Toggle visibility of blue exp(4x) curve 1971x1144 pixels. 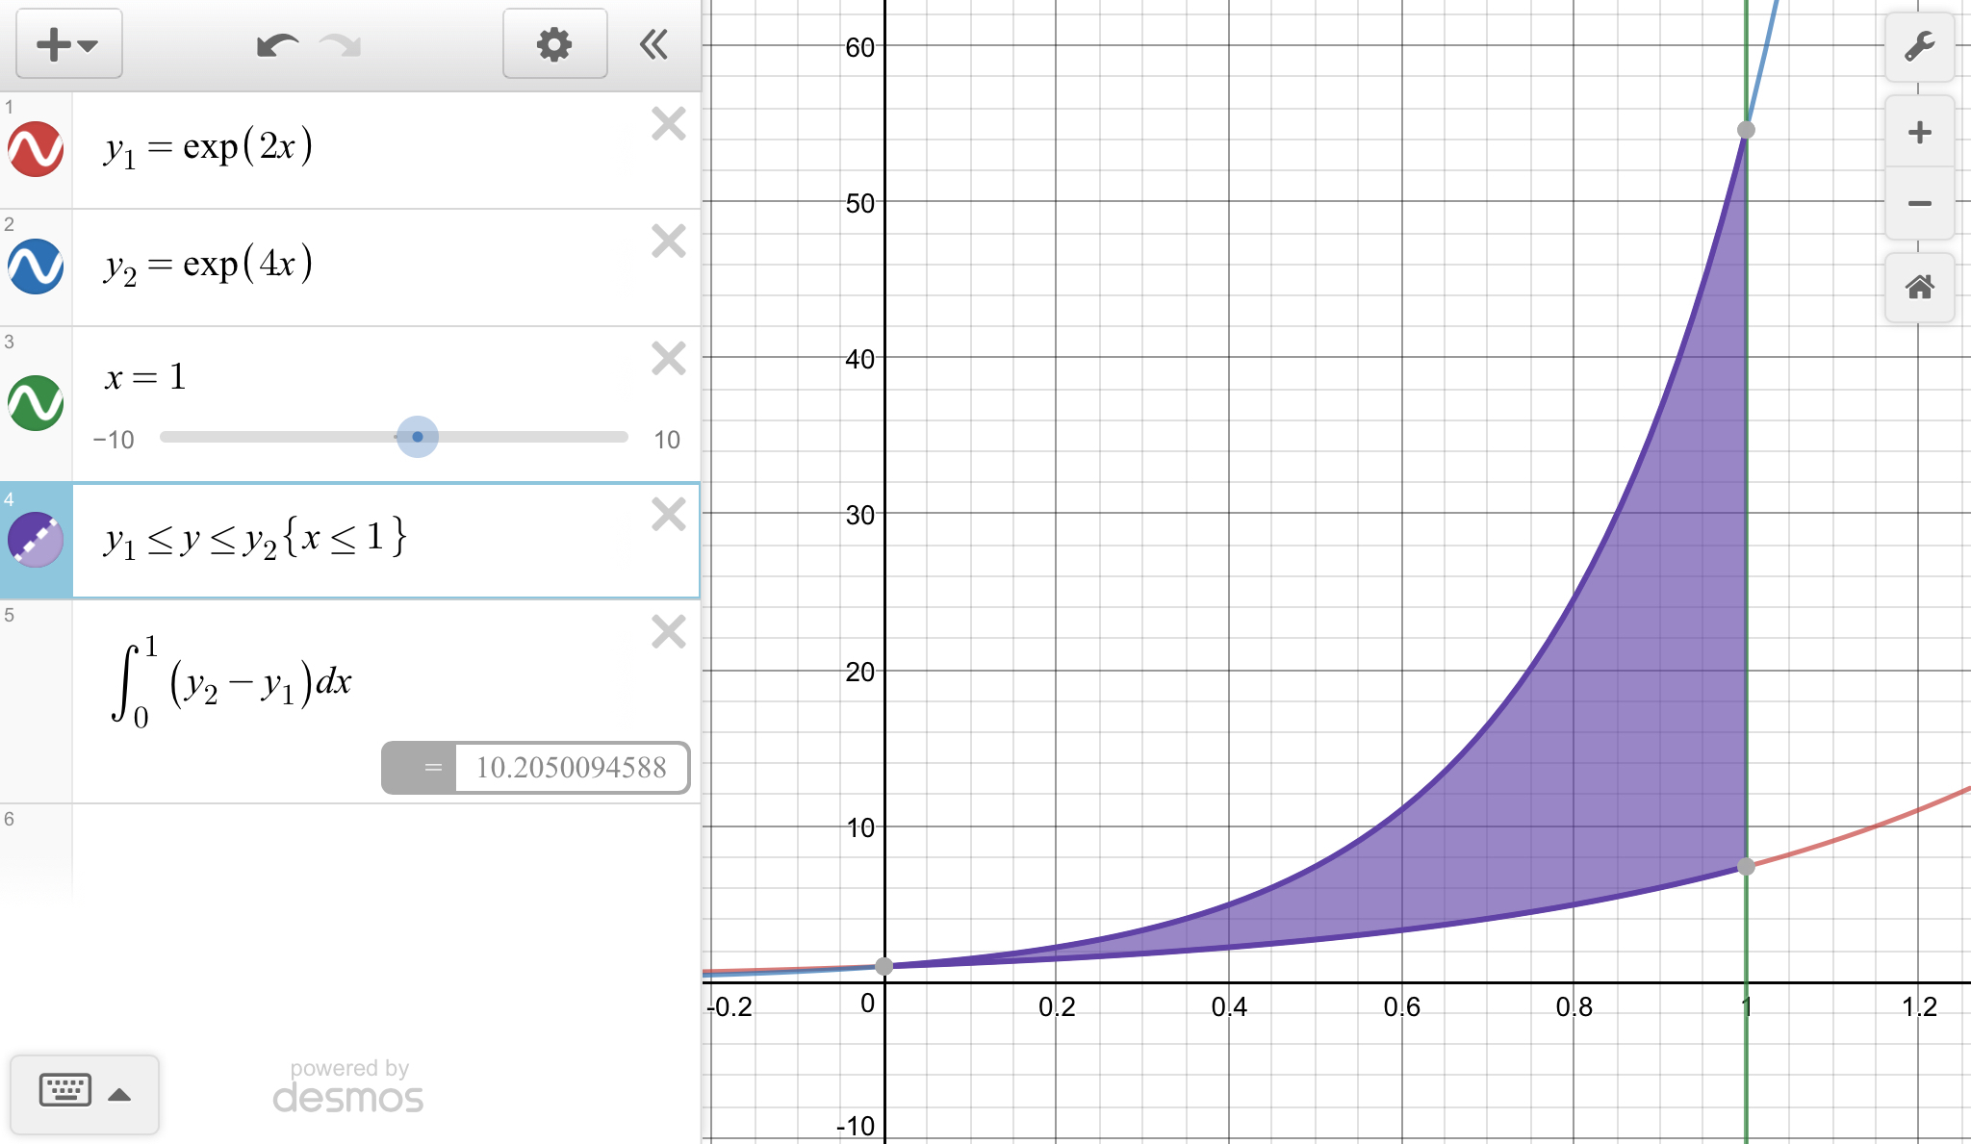pos(36,267)
